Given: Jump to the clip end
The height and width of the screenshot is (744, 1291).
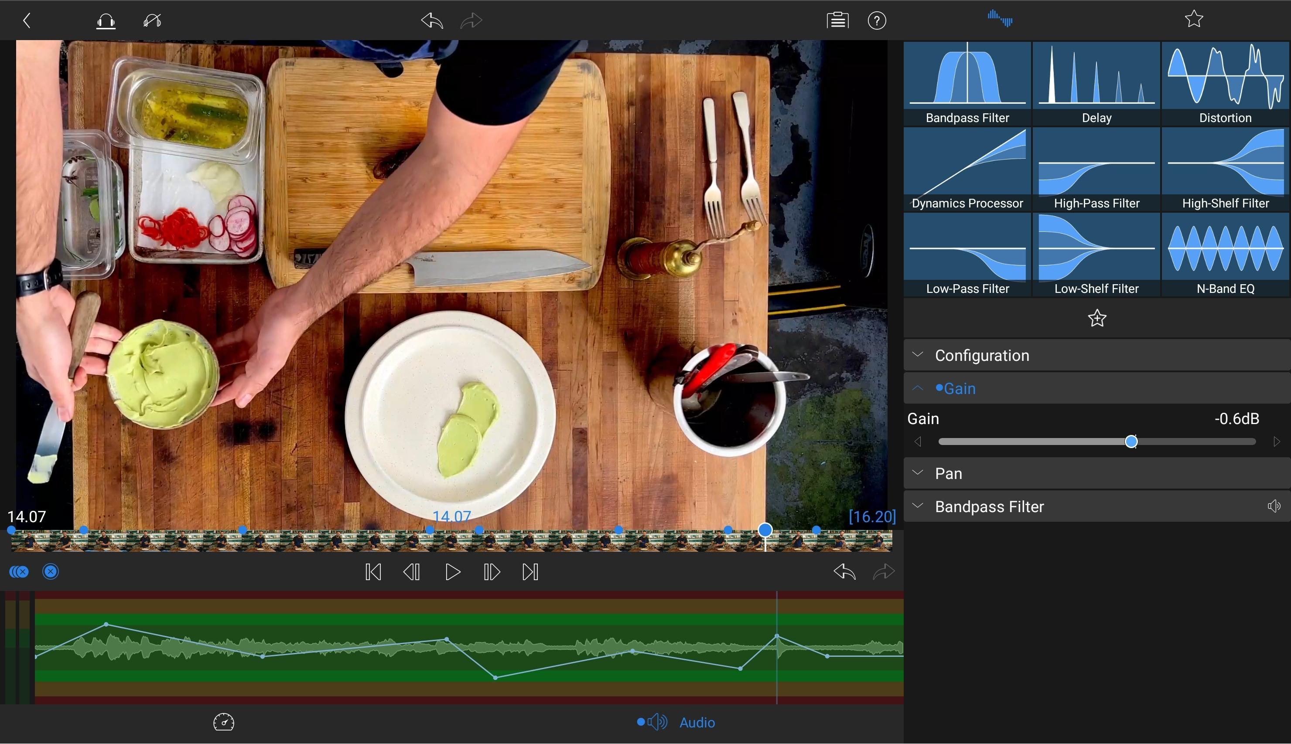Looking at the screenshot, I should (x=530, y=572).
